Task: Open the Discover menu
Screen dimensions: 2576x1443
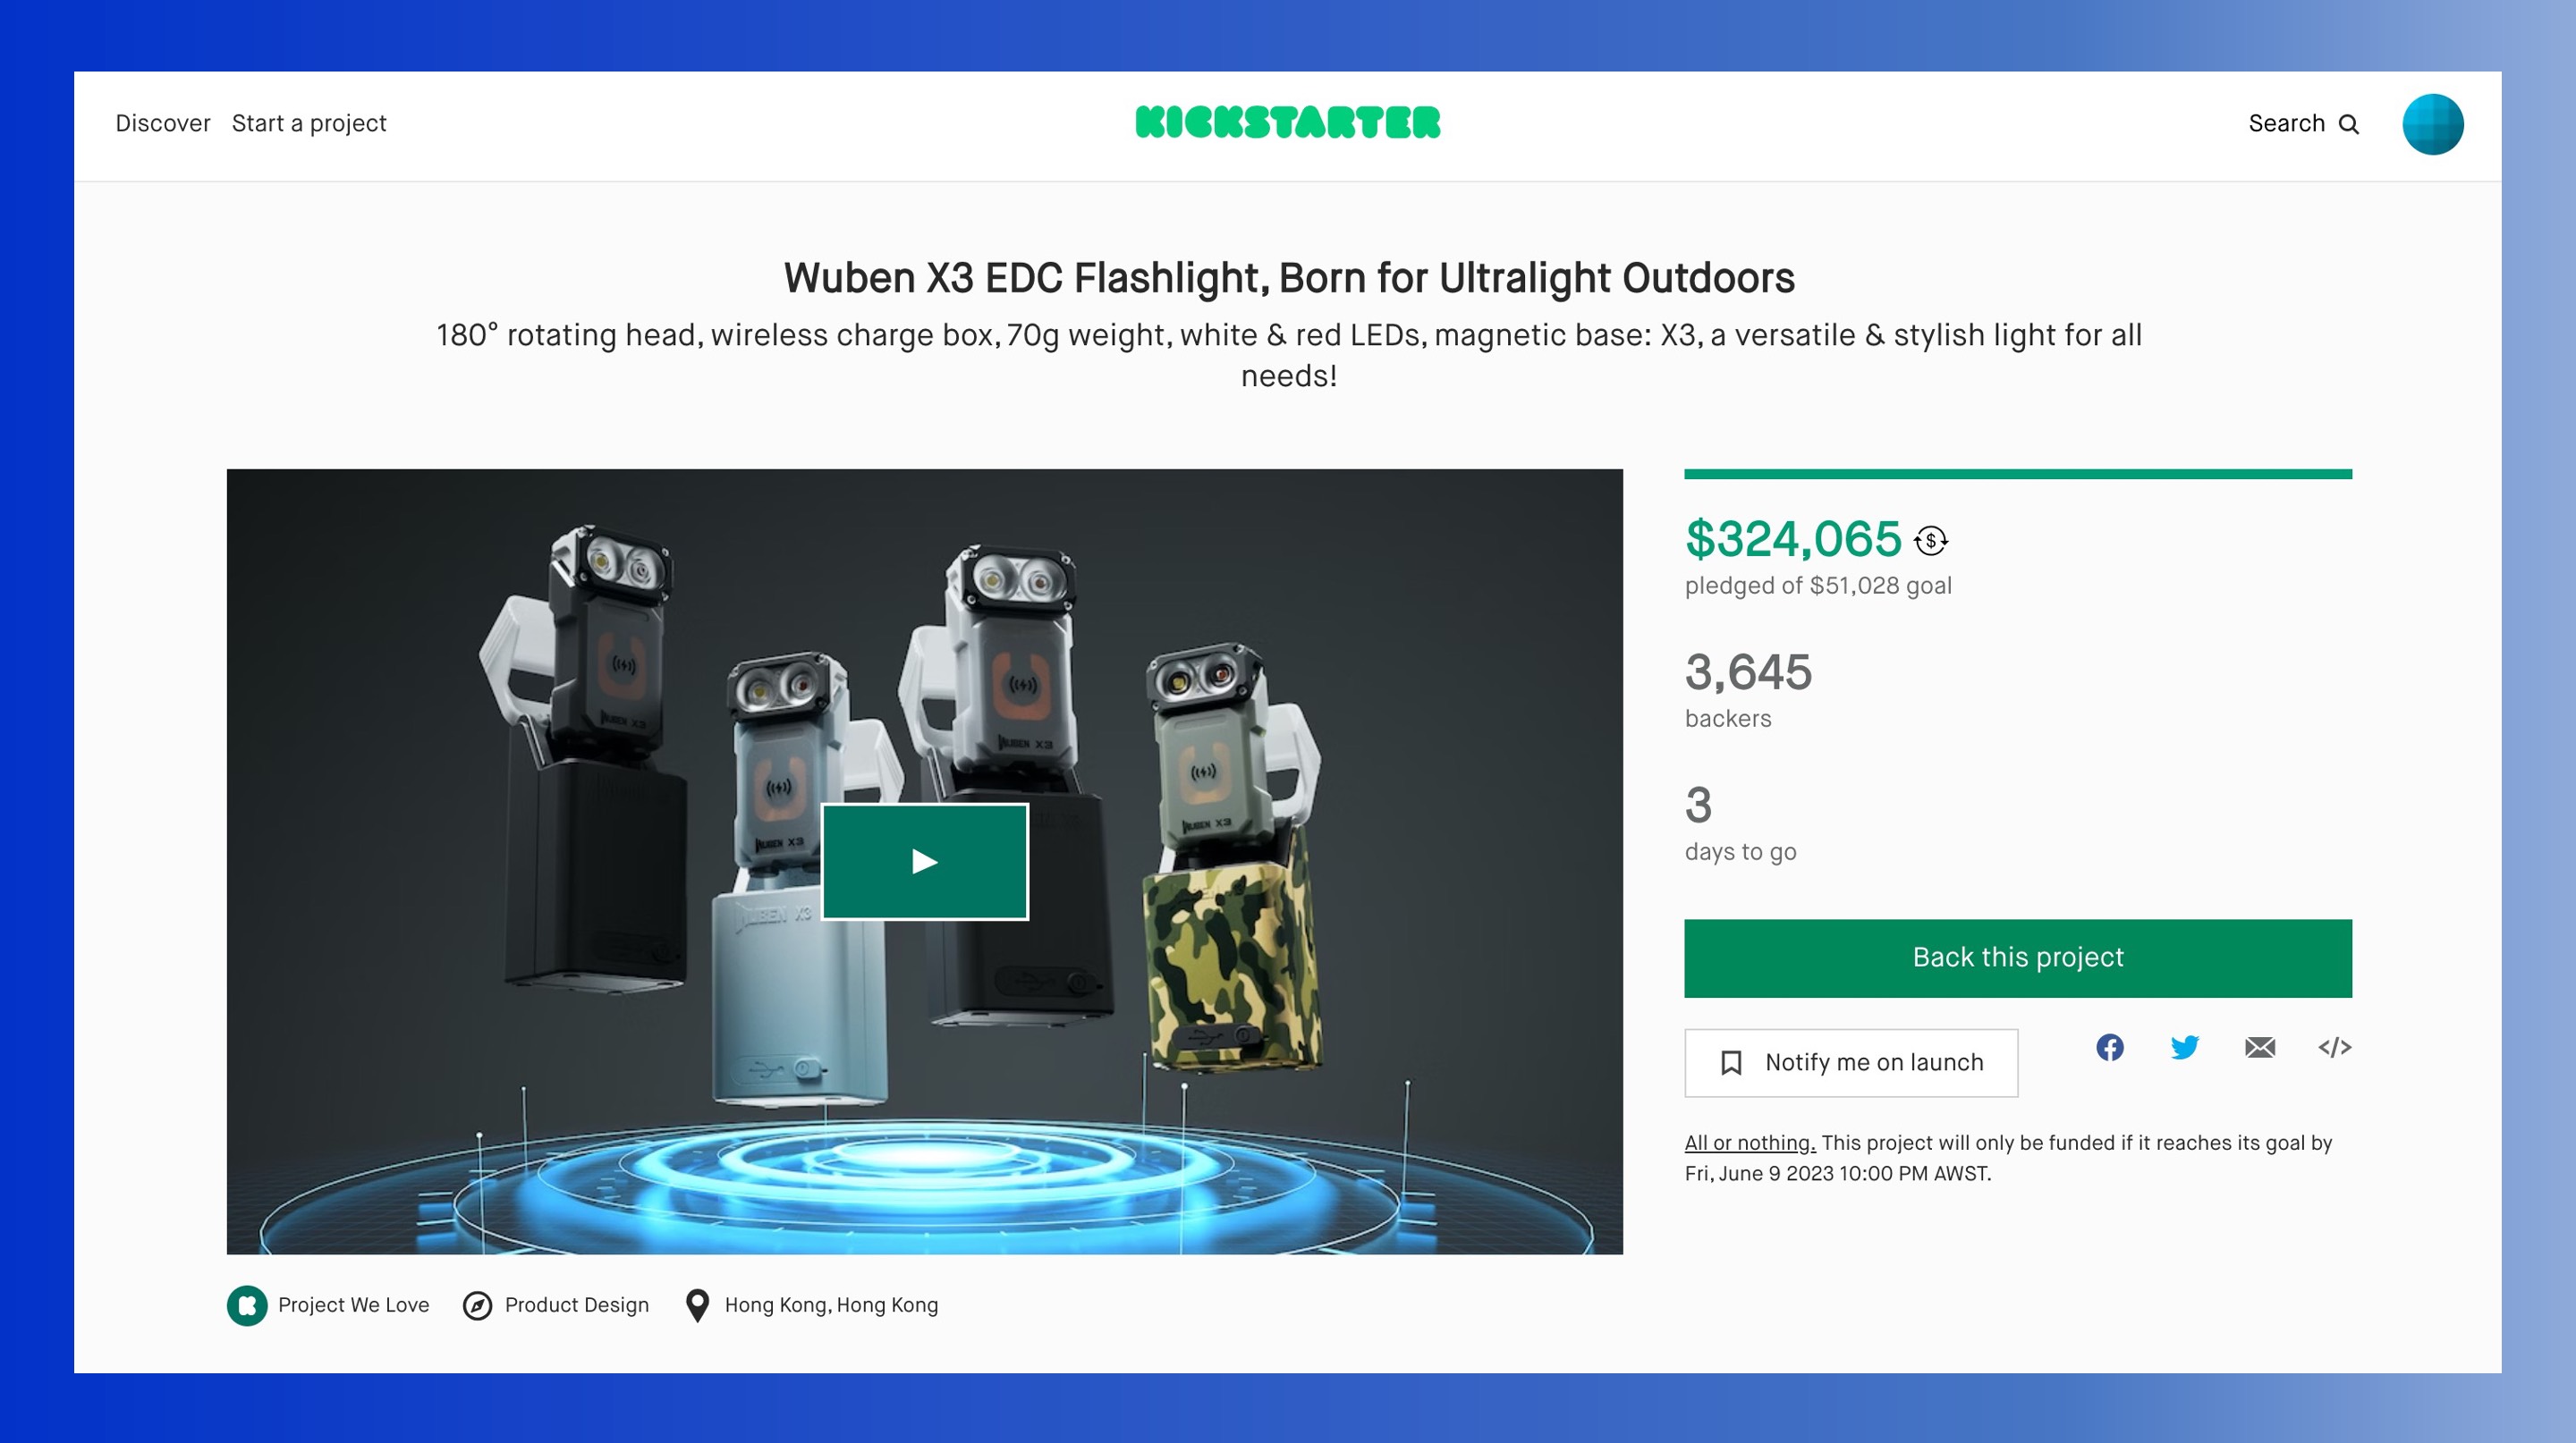Action: pos(163,122)
